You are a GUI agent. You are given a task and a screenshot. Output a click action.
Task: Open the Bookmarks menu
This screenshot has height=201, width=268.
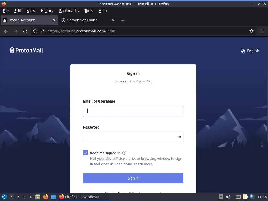pos(69,11)
